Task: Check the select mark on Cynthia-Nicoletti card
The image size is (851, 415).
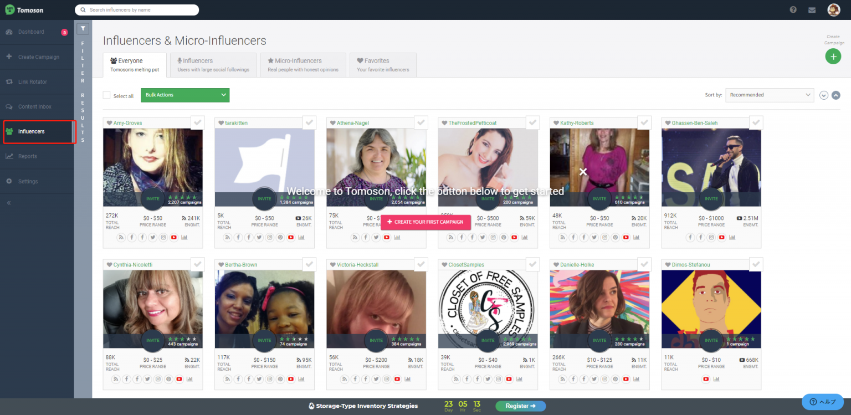Action: (x=197, y=264)
